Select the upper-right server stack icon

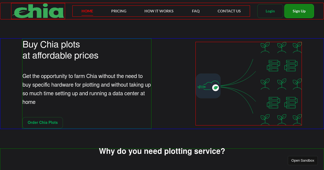[x=291, y=66]
